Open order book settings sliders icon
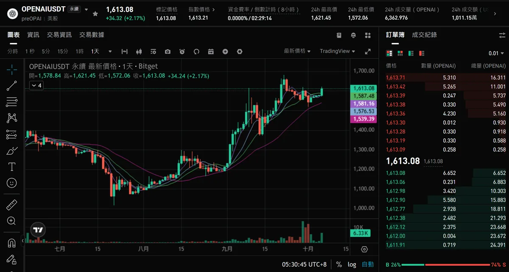509x272 pixels. pyautogui.click(x=503, y=35)
